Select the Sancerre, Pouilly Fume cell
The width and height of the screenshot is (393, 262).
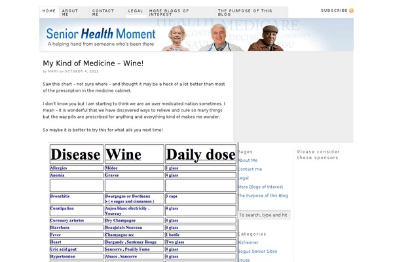[x=134, y=250]
